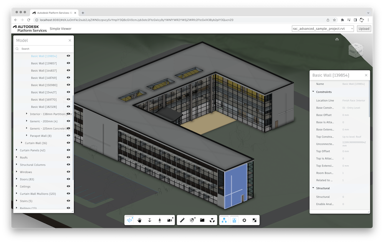Expand the Parapet Wall (8) node

point(27,135)
